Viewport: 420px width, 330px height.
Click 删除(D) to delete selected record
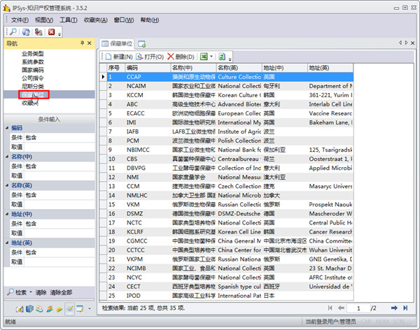coord(181,57)
